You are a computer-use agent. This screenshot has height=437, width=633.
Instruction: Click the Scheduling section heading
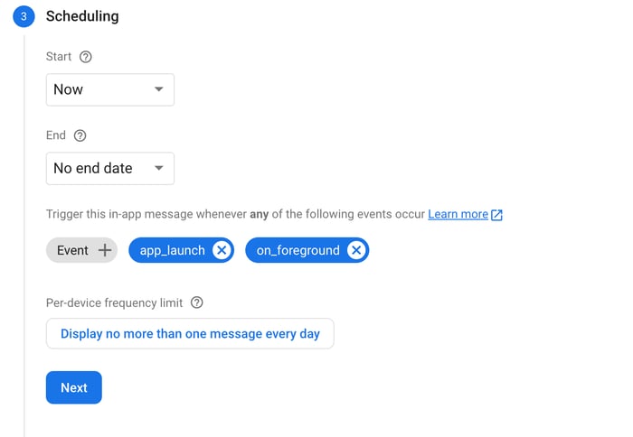click(x=82, y=16)
